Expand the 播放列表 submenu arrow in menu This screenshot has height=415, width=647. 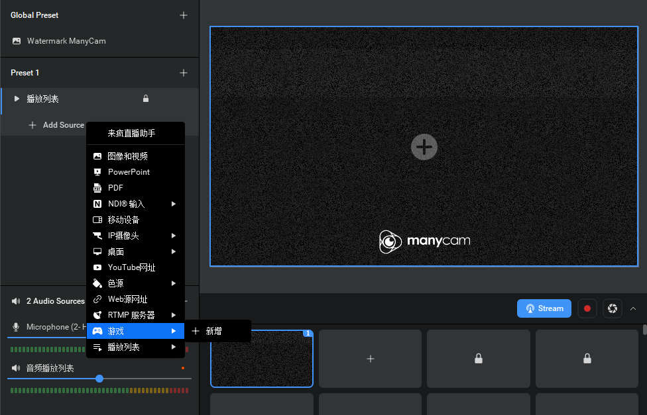[x=174, y=347]
